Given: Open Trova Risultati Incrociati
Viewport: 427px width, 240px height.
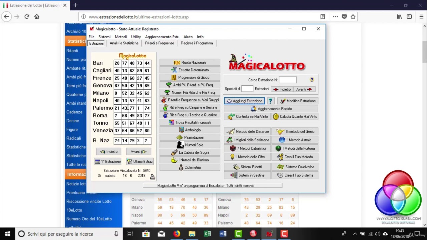Looking at the screenshot, I should (190, 122).
